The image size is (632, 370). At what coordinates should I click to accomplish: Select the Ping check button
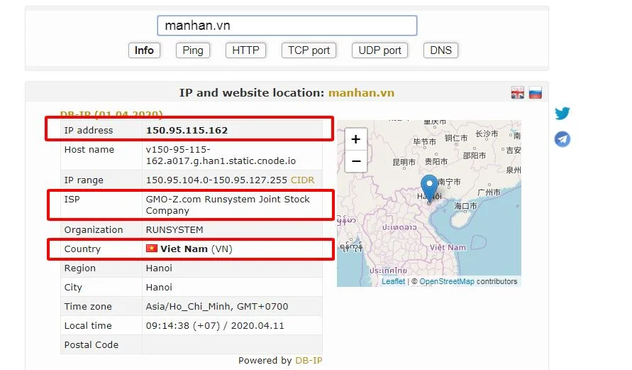(193, 50)
